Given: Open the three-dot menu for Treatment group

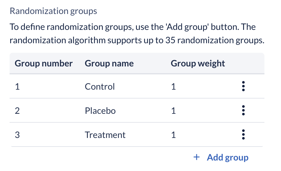Looking at the screenshot, I should [x=243, y=134].
